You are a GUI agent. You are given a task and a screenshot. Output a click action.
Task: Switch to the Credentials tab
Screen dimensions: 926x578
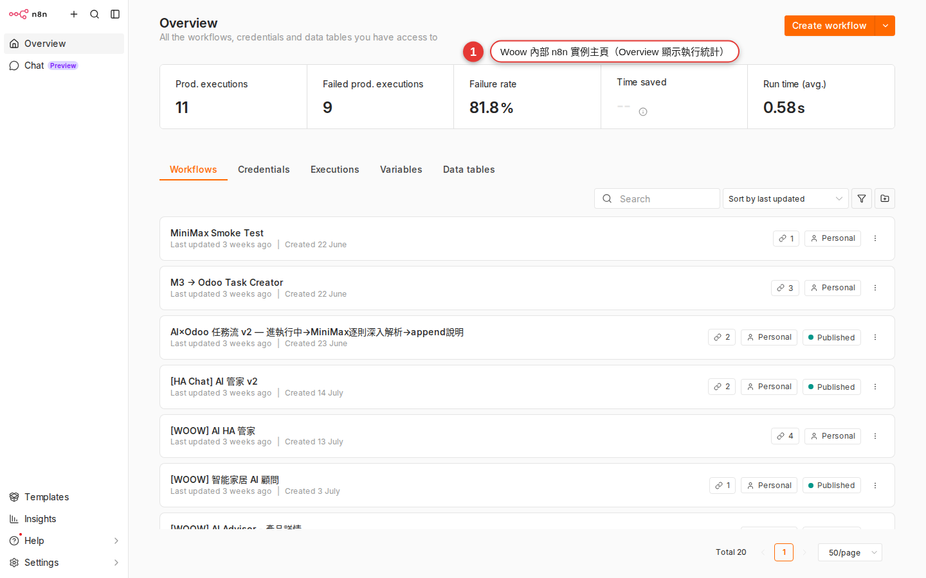264,170
